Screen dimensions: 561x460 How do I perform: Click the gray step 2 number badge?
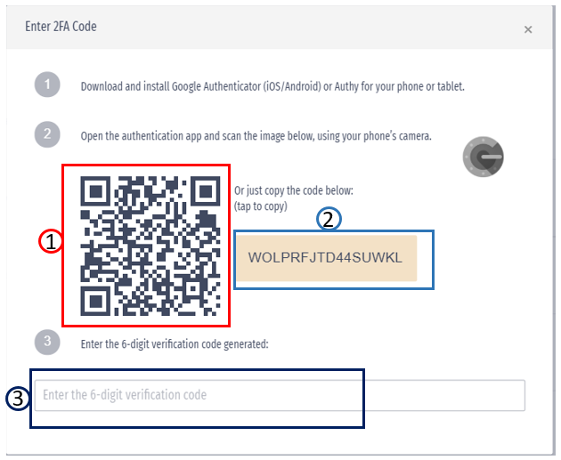pyautogui.click(x=47, y=135)
